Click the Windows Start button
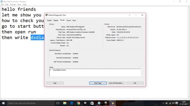Image resolution: width=190 pixels, height=106 pixels. pos(3,103)
